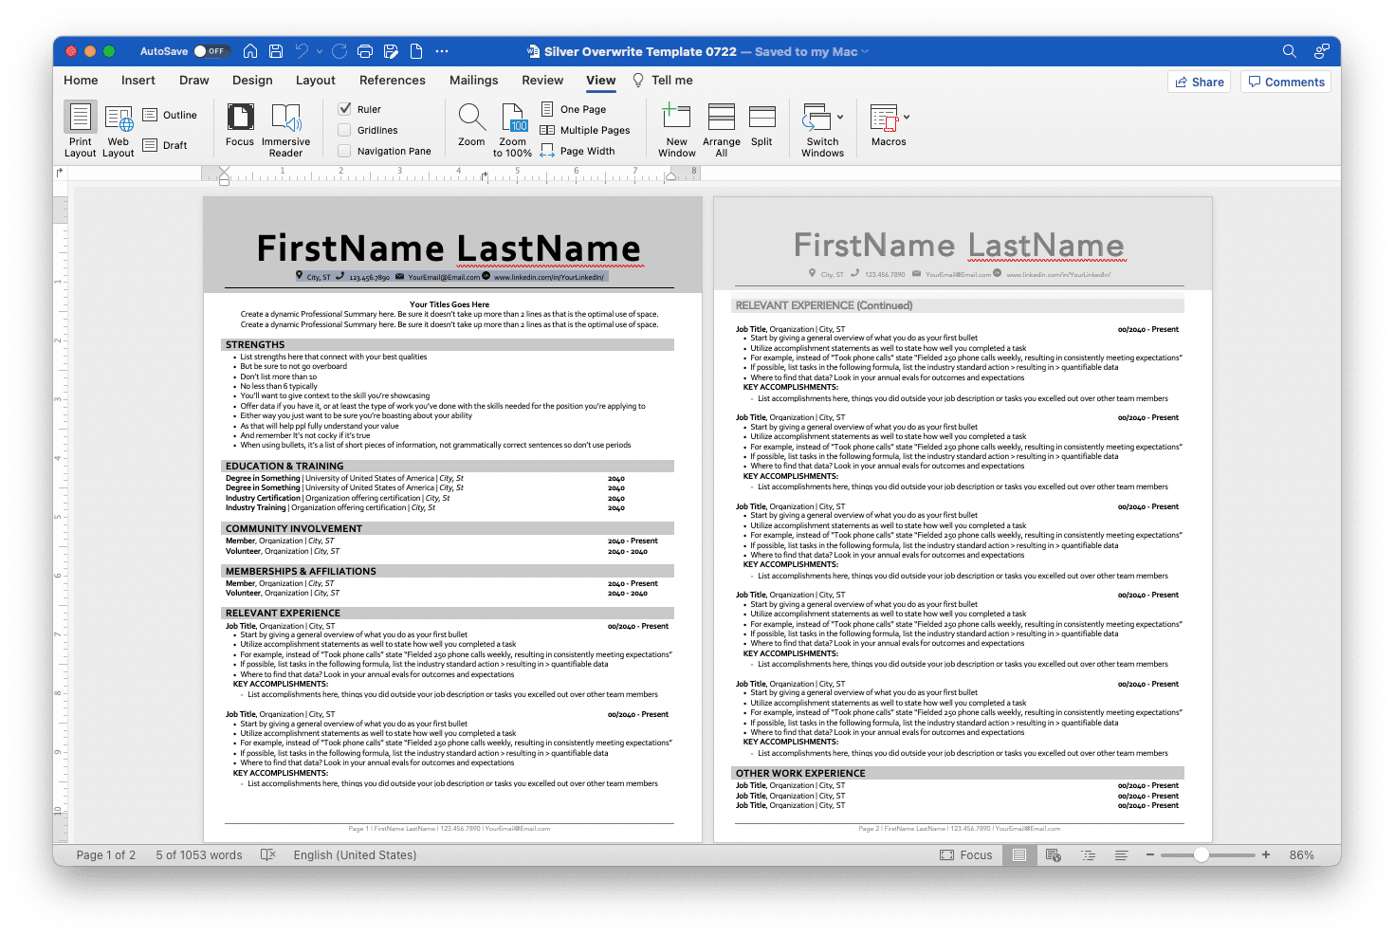This screenshot has width=1394, height=936.
Task: Click the zoom slider handle
Action: (x=1201, y=854)
